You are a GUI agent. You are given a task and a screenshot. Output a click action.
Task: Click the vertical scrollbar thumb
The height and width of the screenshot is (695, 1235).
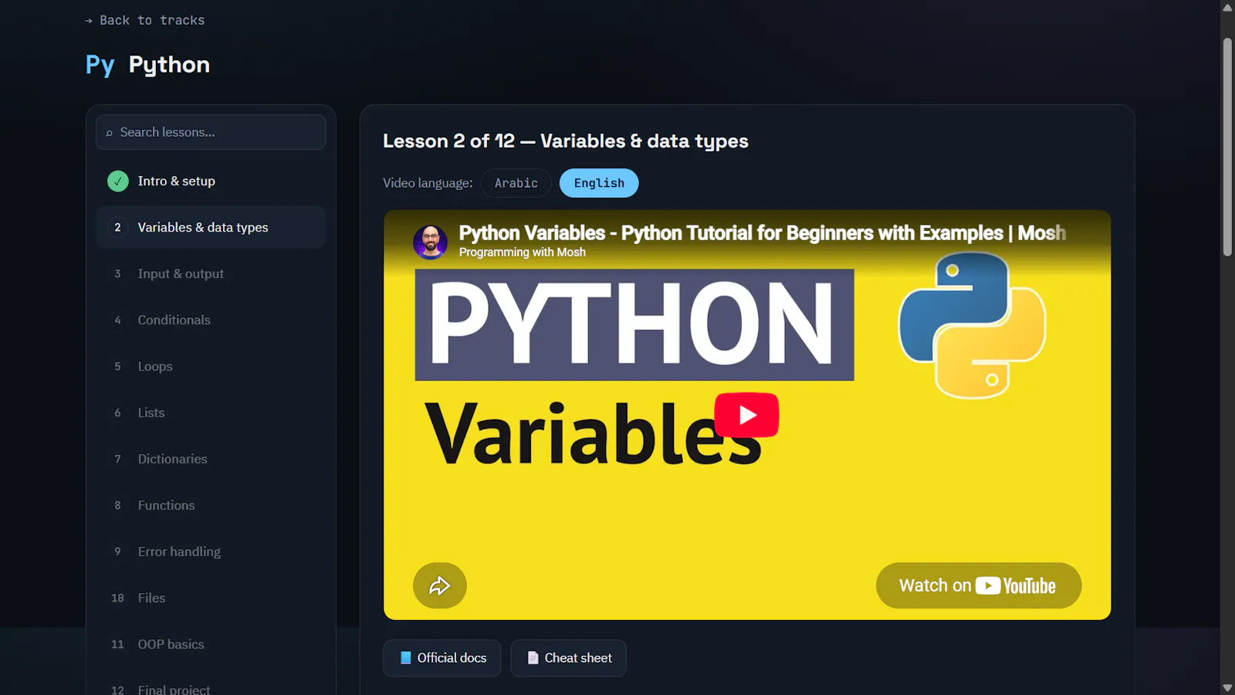pos(1227,147)
